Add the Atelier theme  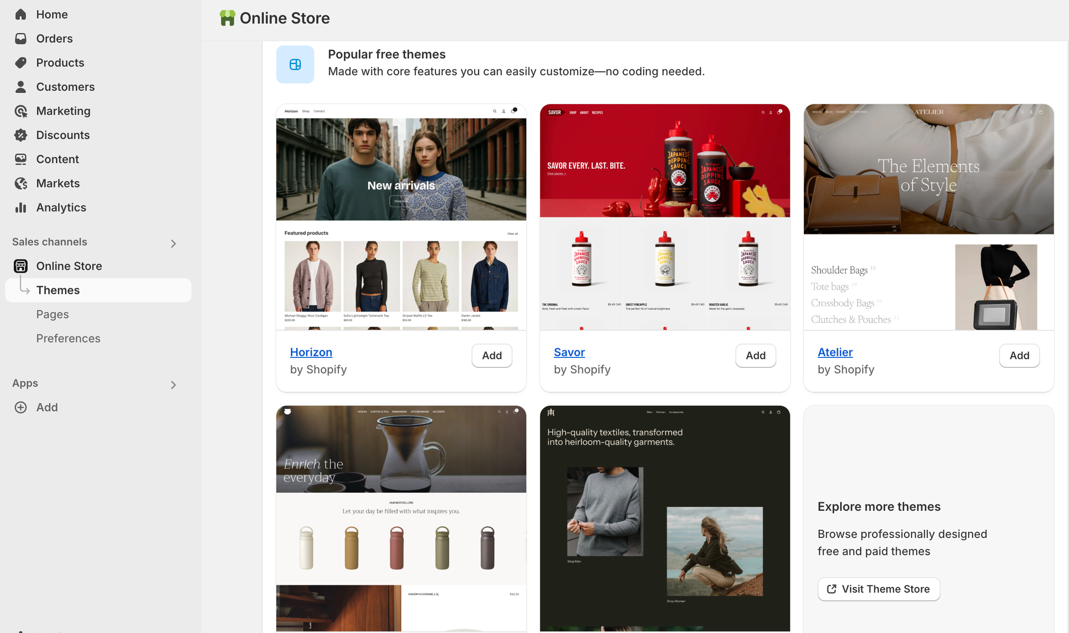[x=1019, y=356]
